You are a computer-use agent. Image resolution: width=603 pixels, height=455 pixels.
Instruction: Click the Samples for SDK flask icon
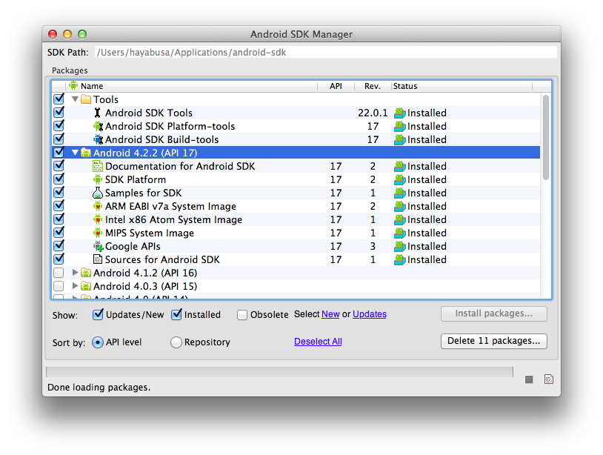98,193
